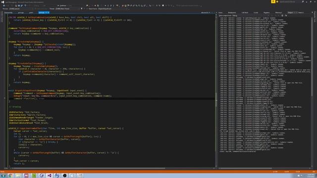Click the Visual Studio taskbar icon

click(x=49, y=176)
